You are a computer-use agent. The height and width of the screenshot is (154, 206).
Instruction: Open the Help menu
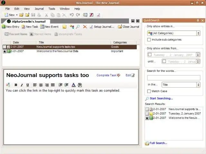click(x=77, y=9)
